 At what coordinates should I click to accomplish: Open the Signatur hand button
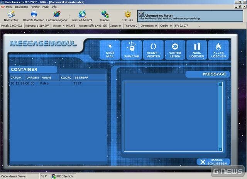click(x=132, y=50)
